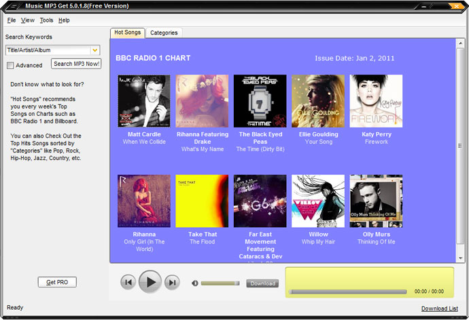Open the File menu
This screenshot has height=320, width=469.
pos(12,20)
